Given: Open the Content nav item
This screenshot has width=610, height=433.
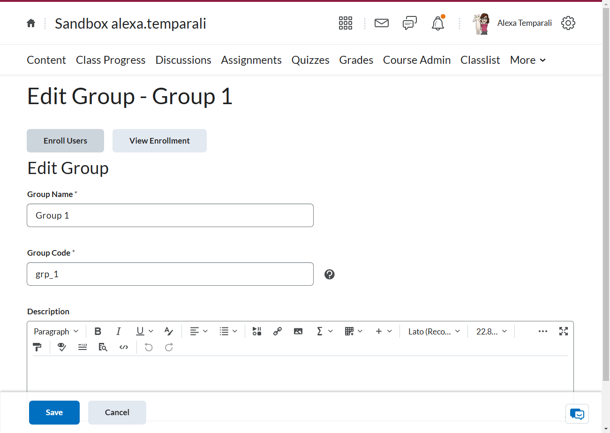Looking at the screenshot, I should (46, 60).
